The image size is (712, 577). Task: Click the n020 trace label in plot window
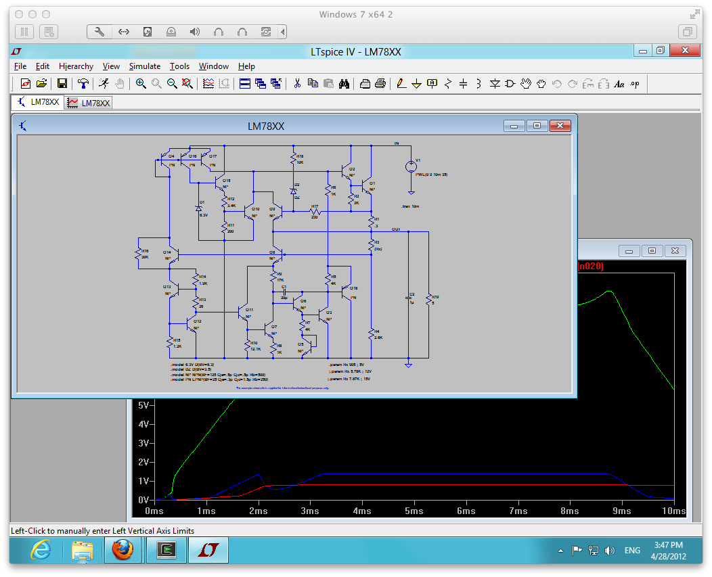(x=590, y=266)
